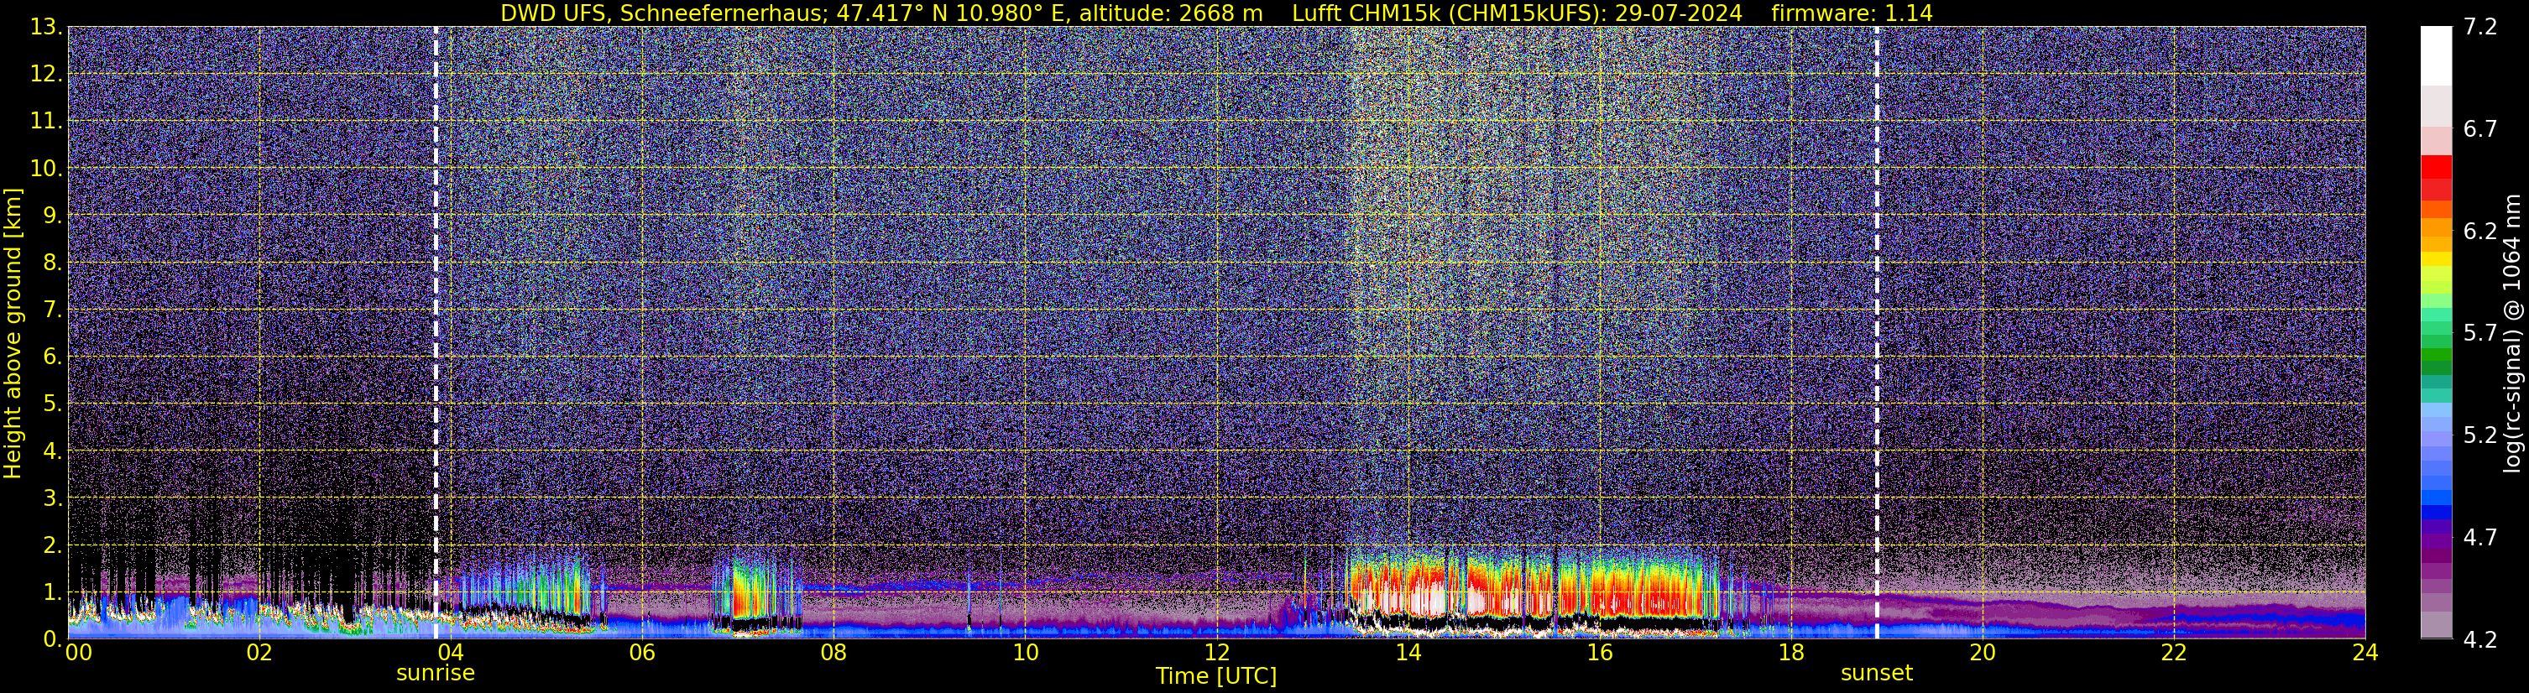This screenshot has height=693, width=2529.
Task: Click the time tick label 08
Action: [x=833, y=653]
